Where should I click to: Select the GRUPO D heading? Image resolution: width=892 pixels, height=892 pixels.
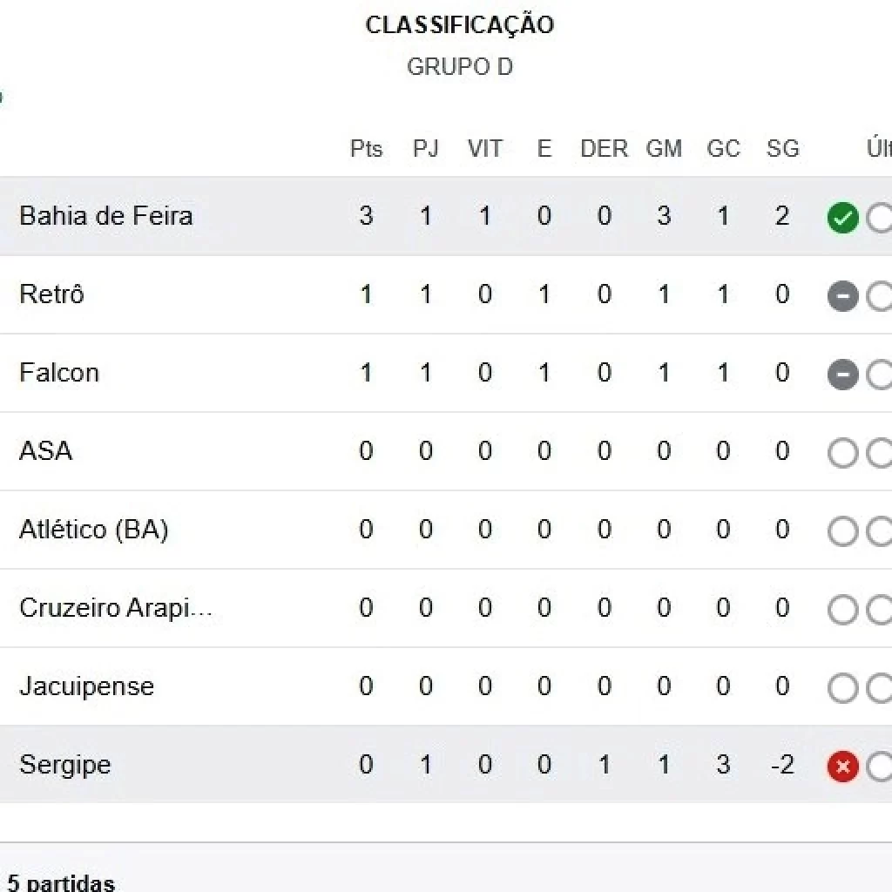[x=460, y=67]
